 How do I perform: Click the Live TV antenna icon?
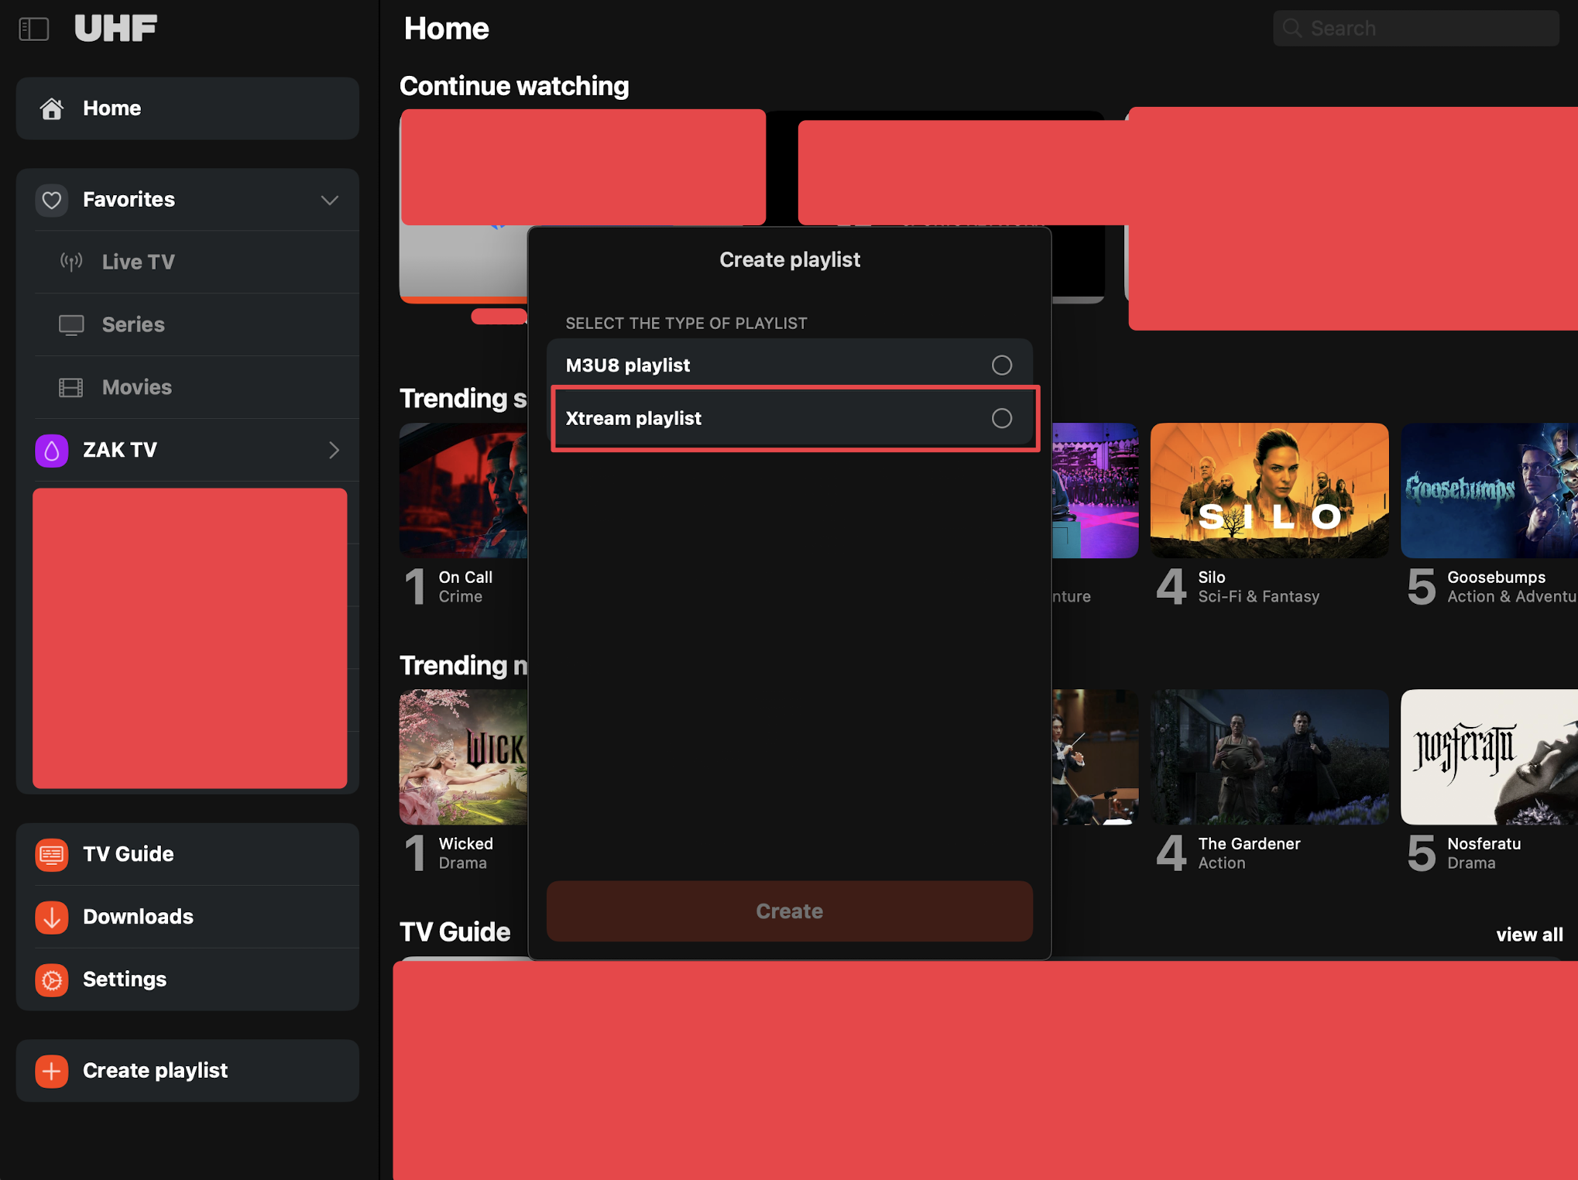click(x=71, y=262)
